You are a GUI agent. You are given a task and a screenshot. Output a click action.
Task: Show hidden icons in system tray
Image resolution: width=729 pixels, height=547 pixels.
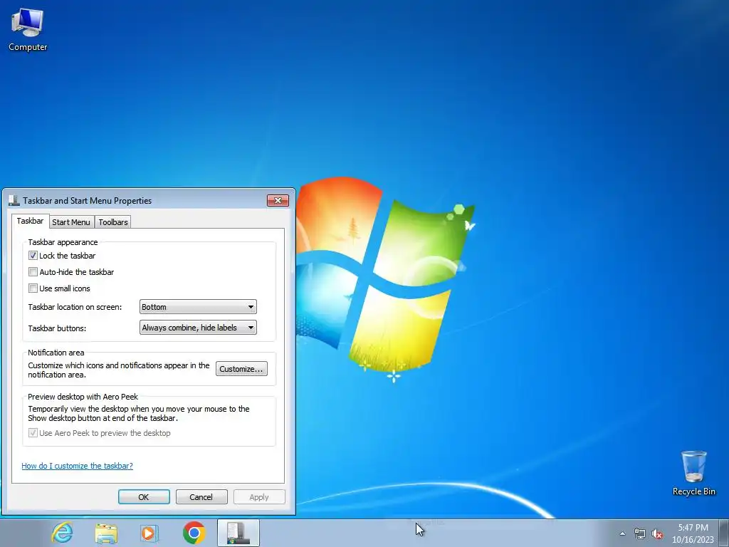click(x=622, y=533)
